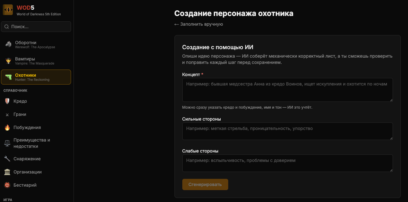Focus the Поиск search field
Viewport: 408px width, 202px height.
pyautogui.click(x=36, y=27)
